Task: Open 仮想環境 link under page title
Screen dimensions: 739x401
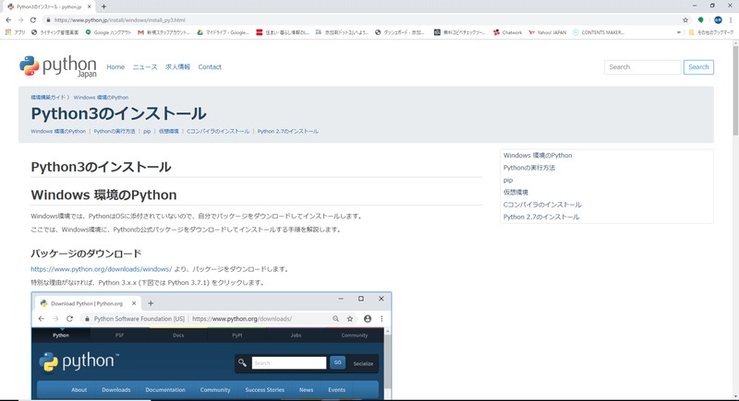Action: tap(169, 131)
